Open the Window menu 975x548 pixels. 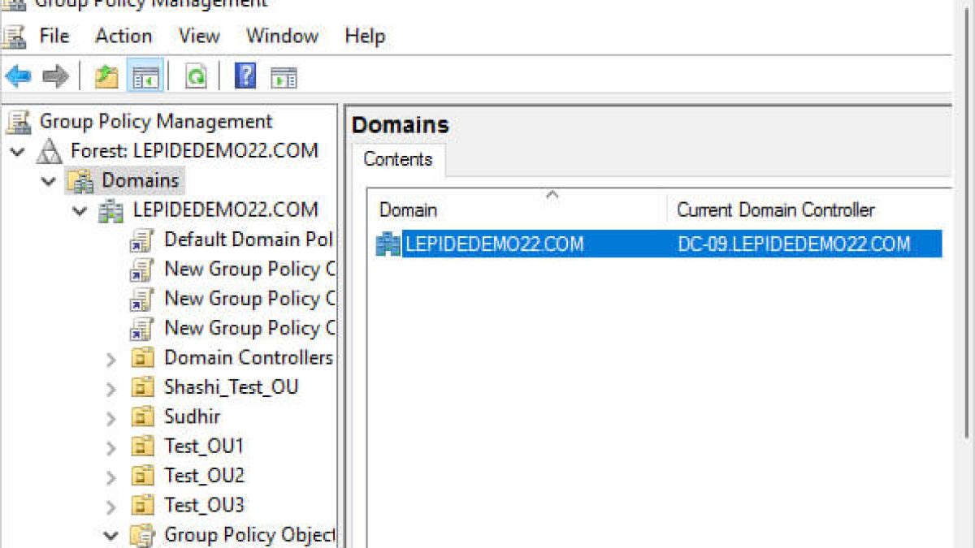tap(282, 37)
